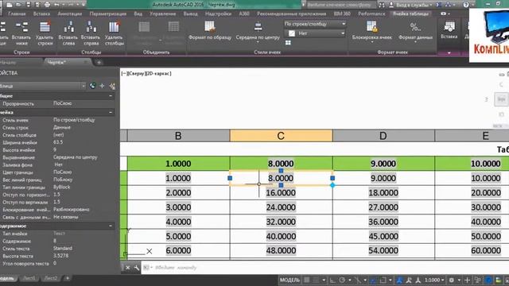
Task: Click the Help question mark icon
Action: 466,5
